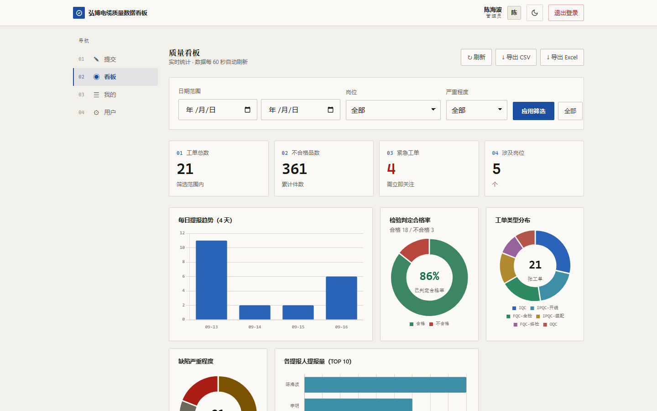Click the 陈海波 username in the header
Viewport: 657px width, 411px height.
click(x=493, y=10)
